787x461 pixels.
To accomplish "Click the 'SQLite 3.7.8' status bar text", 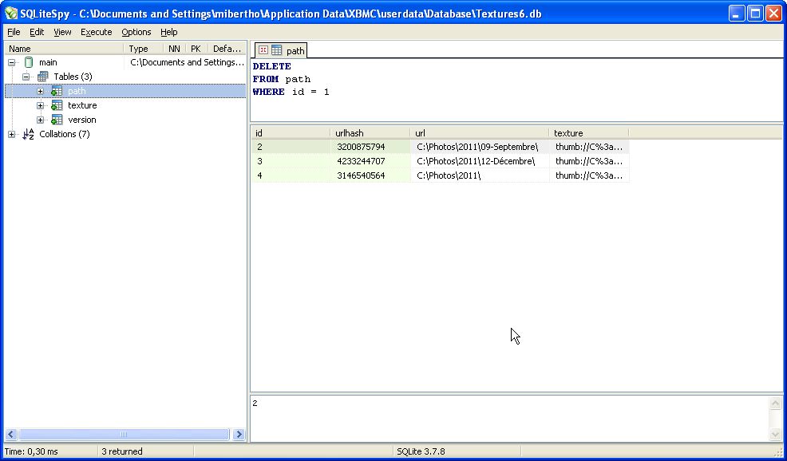I will pyautogui.click(x=421, y=451).
